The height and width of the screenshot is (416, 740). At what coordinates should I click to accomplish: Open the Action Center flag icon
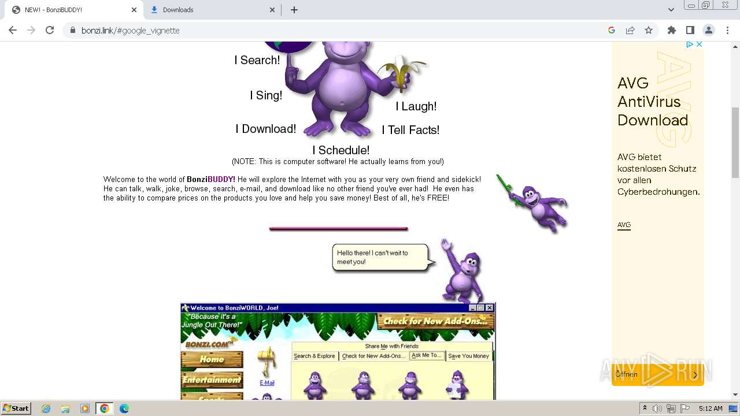point(685,408)
